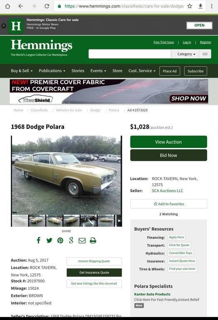Email this listing with envelope icon
Screen dimensions: 218x320
click(82, 240)
